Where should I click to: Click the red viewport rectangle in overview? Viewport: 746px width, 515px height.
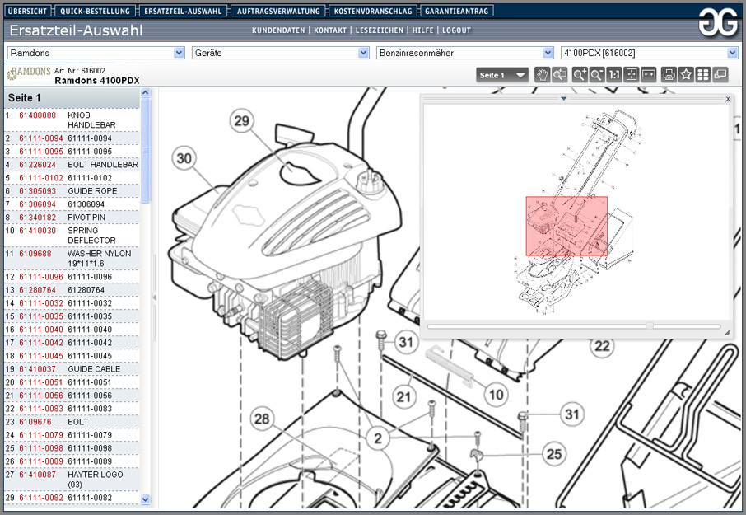click(566, 226)
